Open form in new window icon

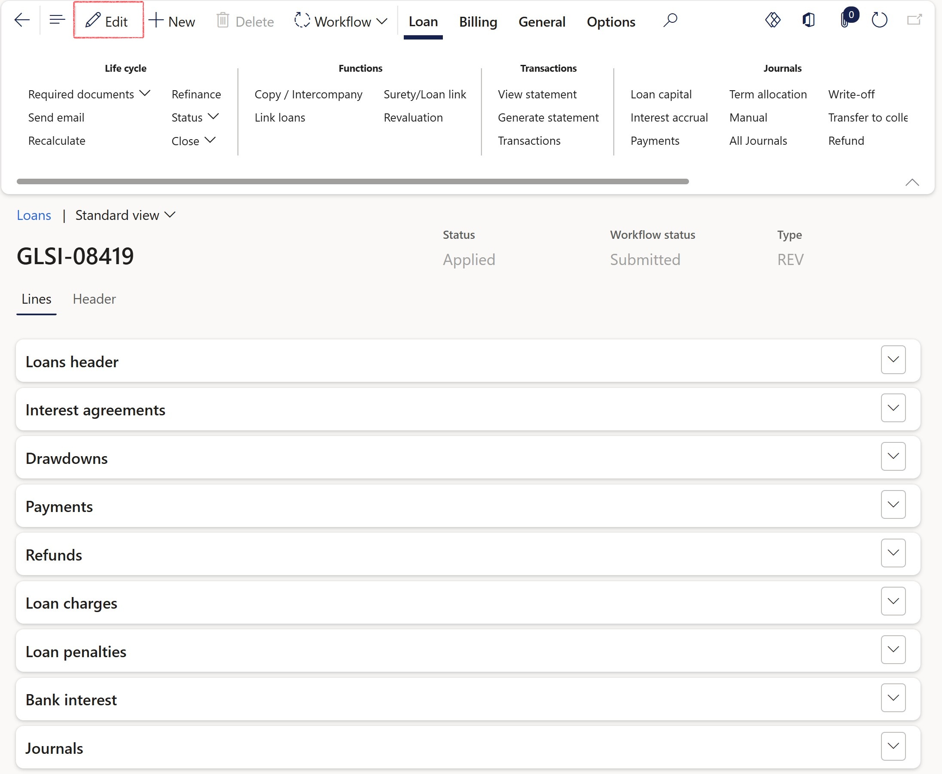(x=914, y=20)
